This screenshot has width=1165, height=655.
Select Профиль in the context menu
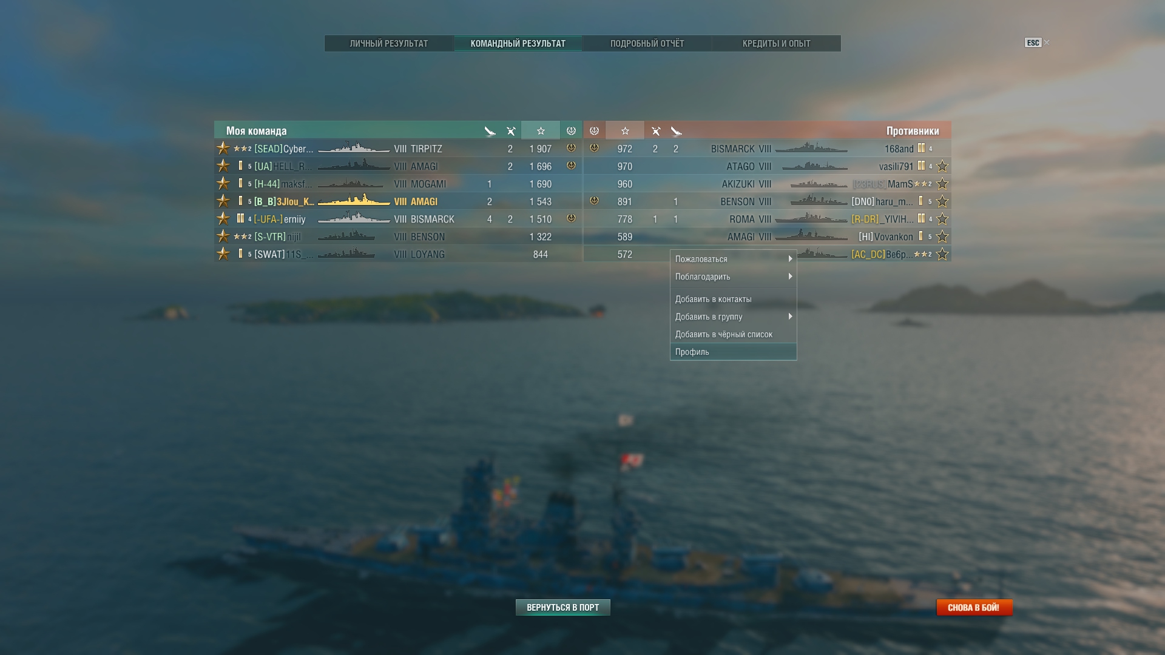733,352
